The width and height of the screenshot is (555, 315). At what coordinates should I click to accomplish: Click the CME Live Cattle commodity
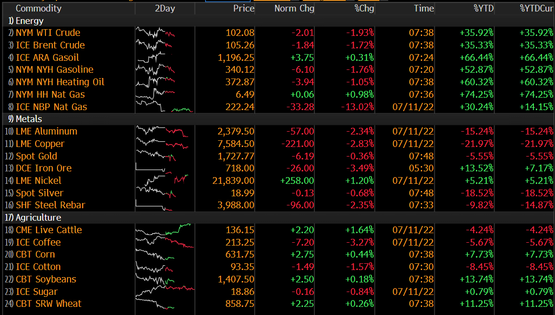(x=49, y=230)
